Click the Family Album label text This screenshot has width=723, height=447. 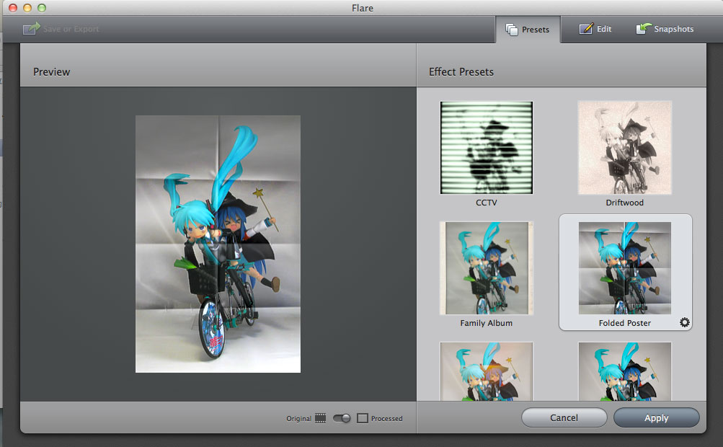tap(487, 323)
